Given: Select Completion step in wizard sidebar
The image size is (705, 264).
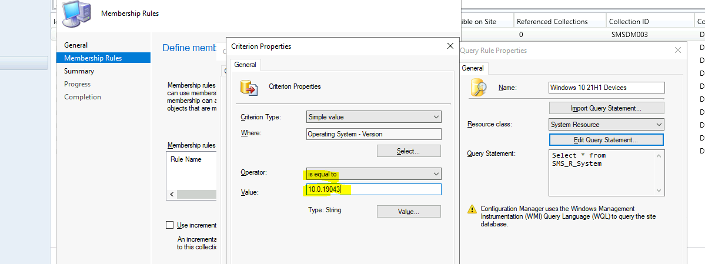Looking at the screenshot, I should coord(83,97).
